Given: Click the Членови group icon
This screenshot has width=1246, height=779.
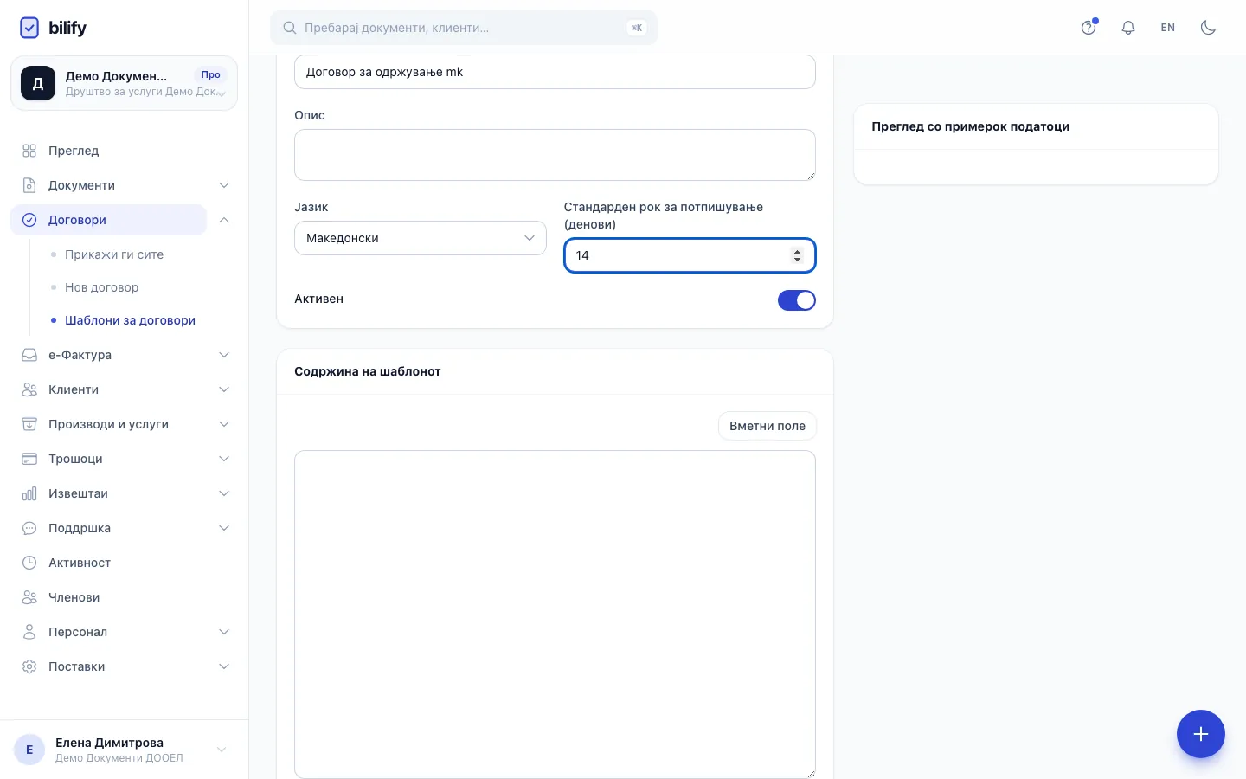Looking at the screenshot, I should point(29,597).
